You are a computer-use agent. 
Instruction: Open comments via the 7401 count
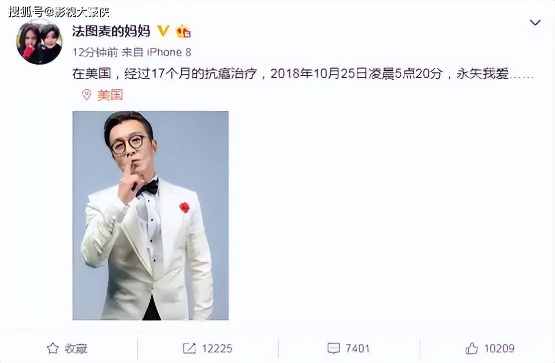coord(358,348)
